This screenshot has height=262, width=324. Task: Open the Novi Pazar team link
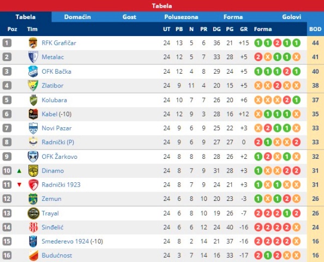57,128
